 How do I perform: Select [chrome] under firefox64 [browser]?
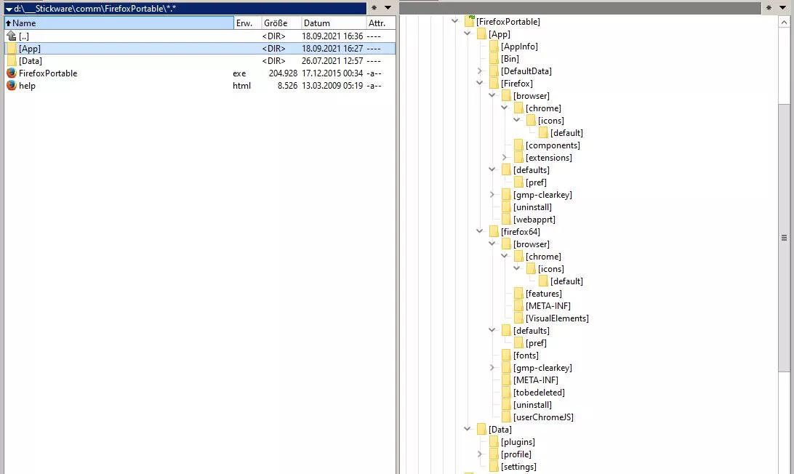pos(543,257)
